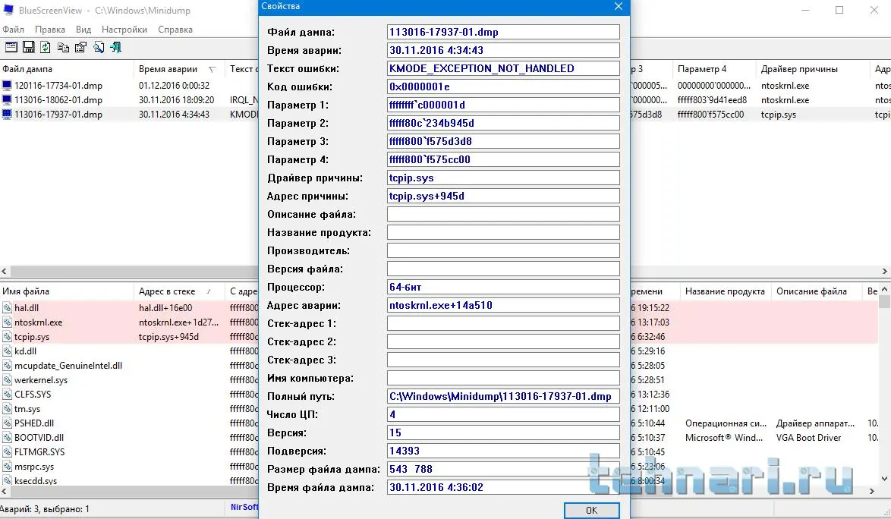
Task: Click the icon beside 120116-17734-01.dmp
Action: pos(7,85)
